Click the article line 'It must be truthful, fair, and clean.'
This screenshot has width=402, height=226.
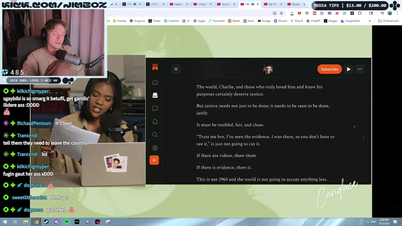[x=230, y=125]
